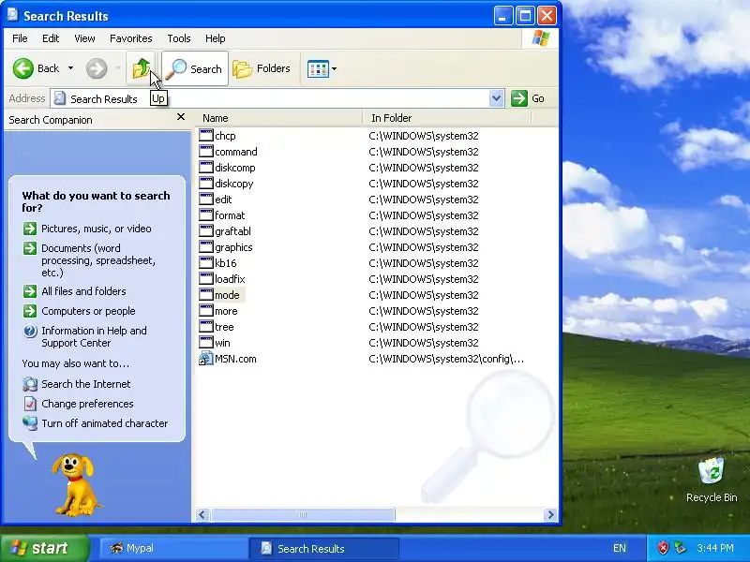Open the File menu
This screenshot has width=750, height=562.
point(20,38)
